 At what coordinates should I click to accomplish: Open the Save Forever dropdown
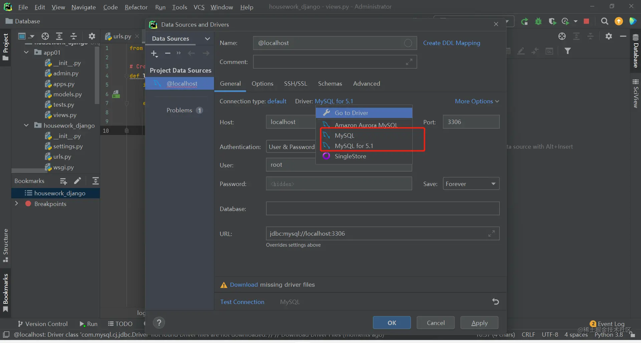pos(471,184)
